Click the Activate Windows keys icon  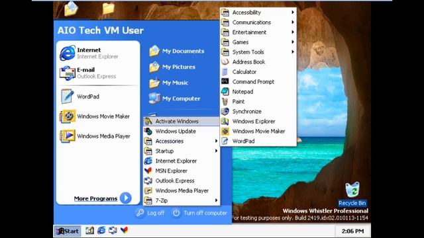click(148, 121)
